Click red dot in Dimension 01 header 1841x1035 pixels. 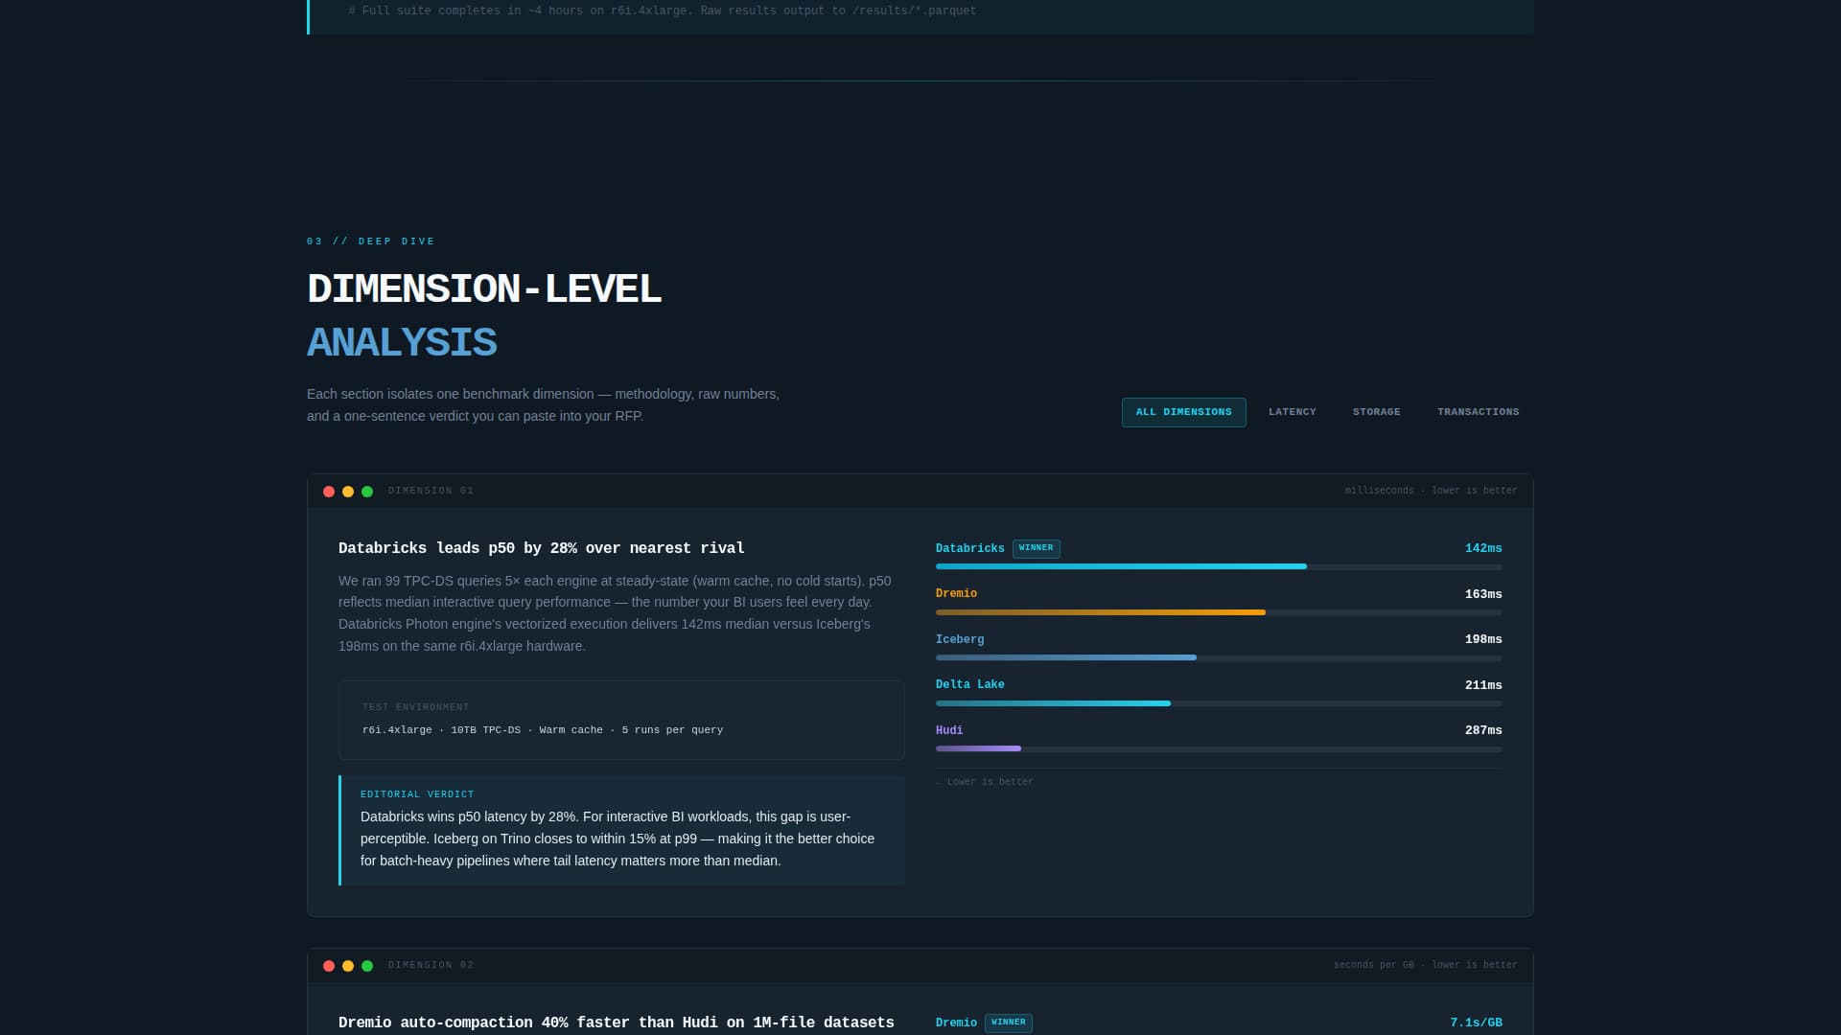click(x=329, y=492)
